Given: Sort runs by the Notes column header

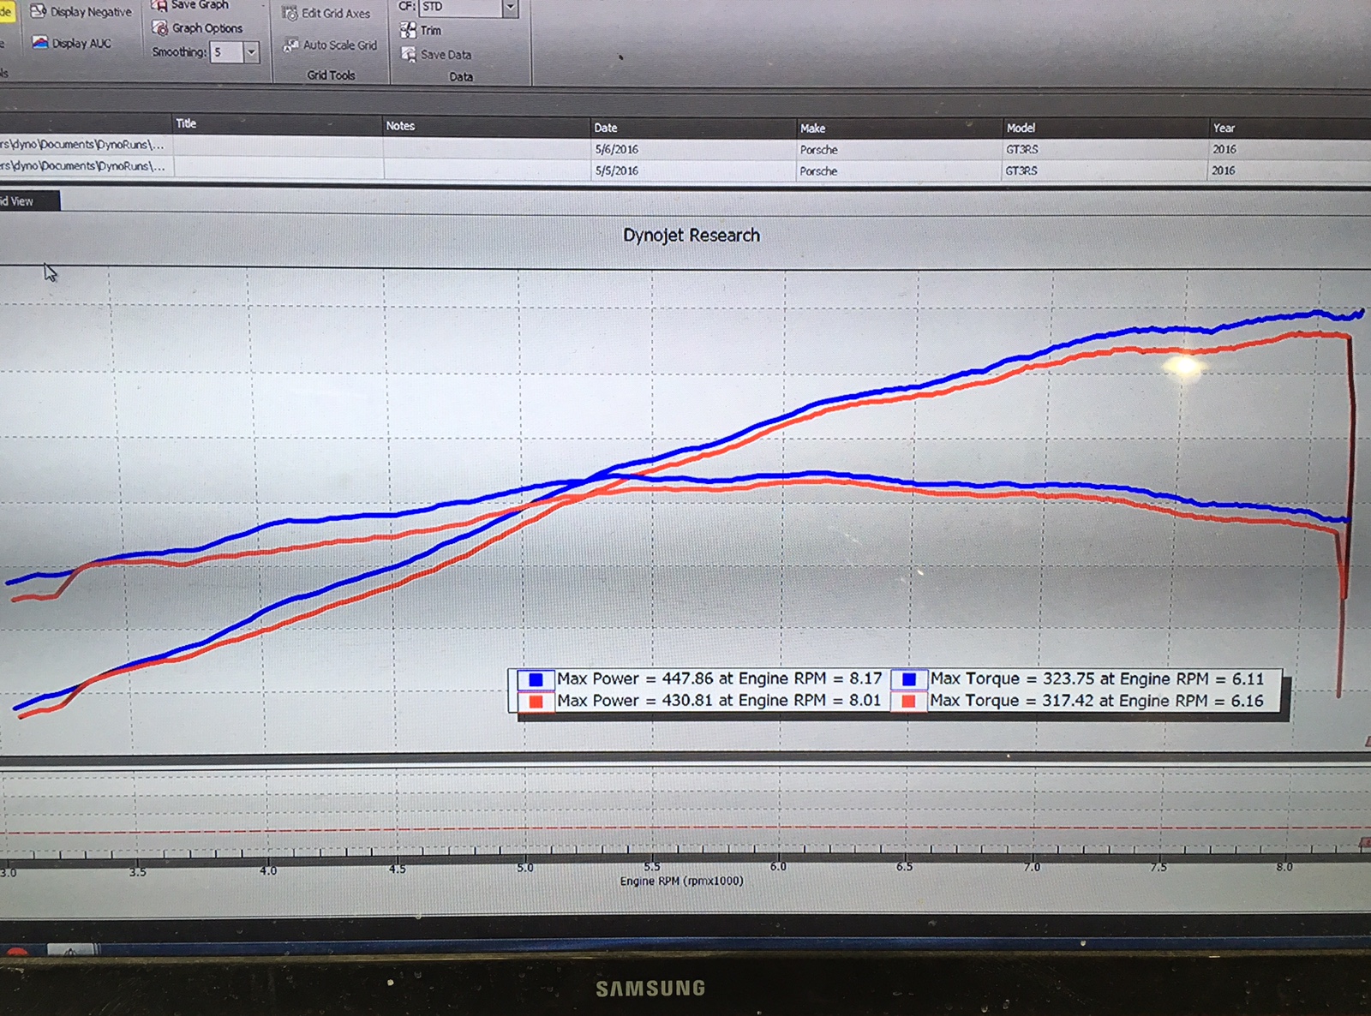Looking at the screenshot, I should pos(486,125).
